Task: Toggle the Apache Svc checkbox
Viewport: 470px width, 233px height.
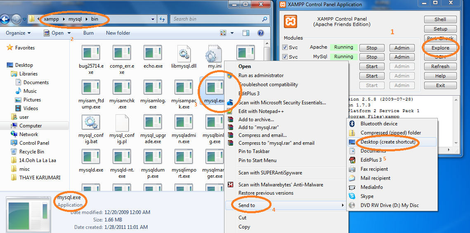Action: 285,47
